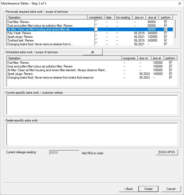Toggle perform checkbox for Toothed belt row
Image resolution: width=184 pixels, height=195 pixels.
tap(166, 40)
